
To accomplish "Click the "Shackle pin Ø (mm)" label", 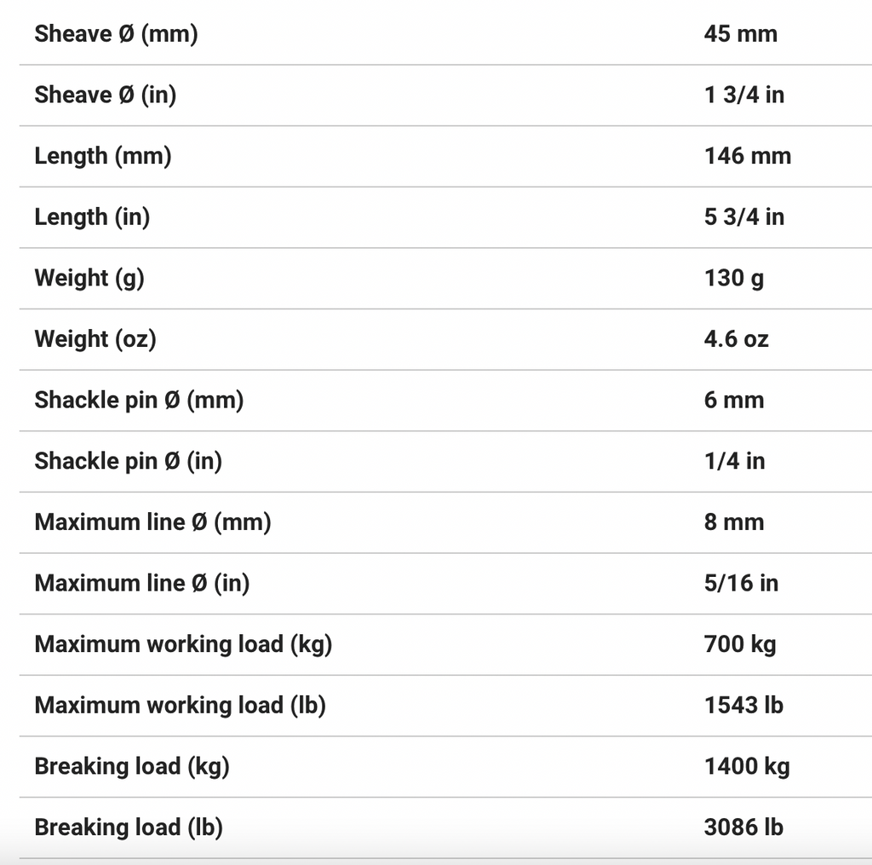I will coord(139,401).
